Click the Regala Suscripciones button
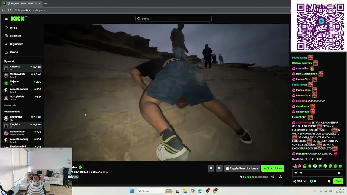 click(242, 168)
